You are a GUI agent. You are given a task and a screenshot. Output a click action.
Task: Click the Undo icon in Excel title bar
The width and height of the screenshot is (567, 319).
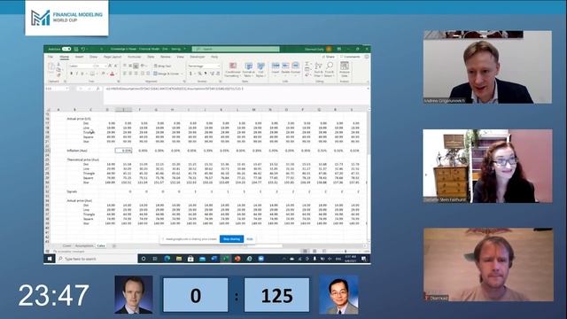(83, 49)
